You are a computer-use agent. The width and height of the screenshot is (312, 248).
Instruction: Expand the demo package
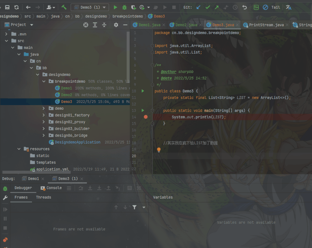pos(44,108)
